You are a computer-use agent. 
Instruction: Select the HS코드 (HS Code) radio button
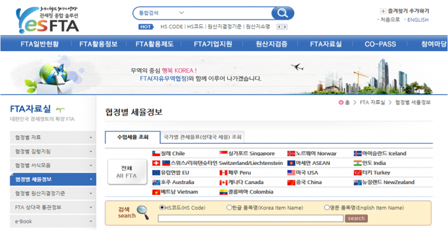coord(163,208)
